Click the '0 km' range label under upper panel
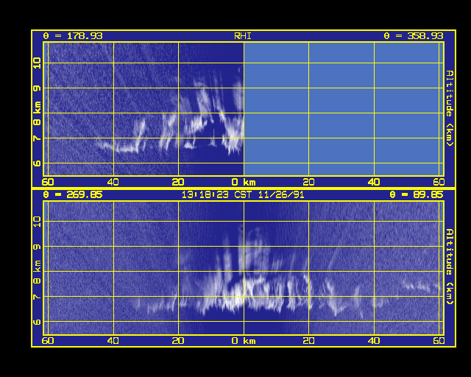Image resolution: width=471 pixels, height=377 pixels. [x=244, y=182]
